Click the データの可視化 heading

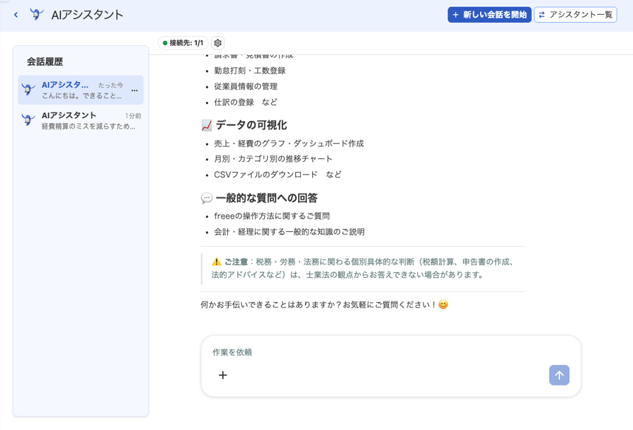point(251,125)
